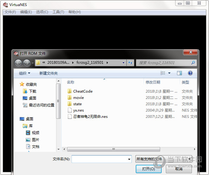Sort by 类型 column header

click(x=185, y=82)
